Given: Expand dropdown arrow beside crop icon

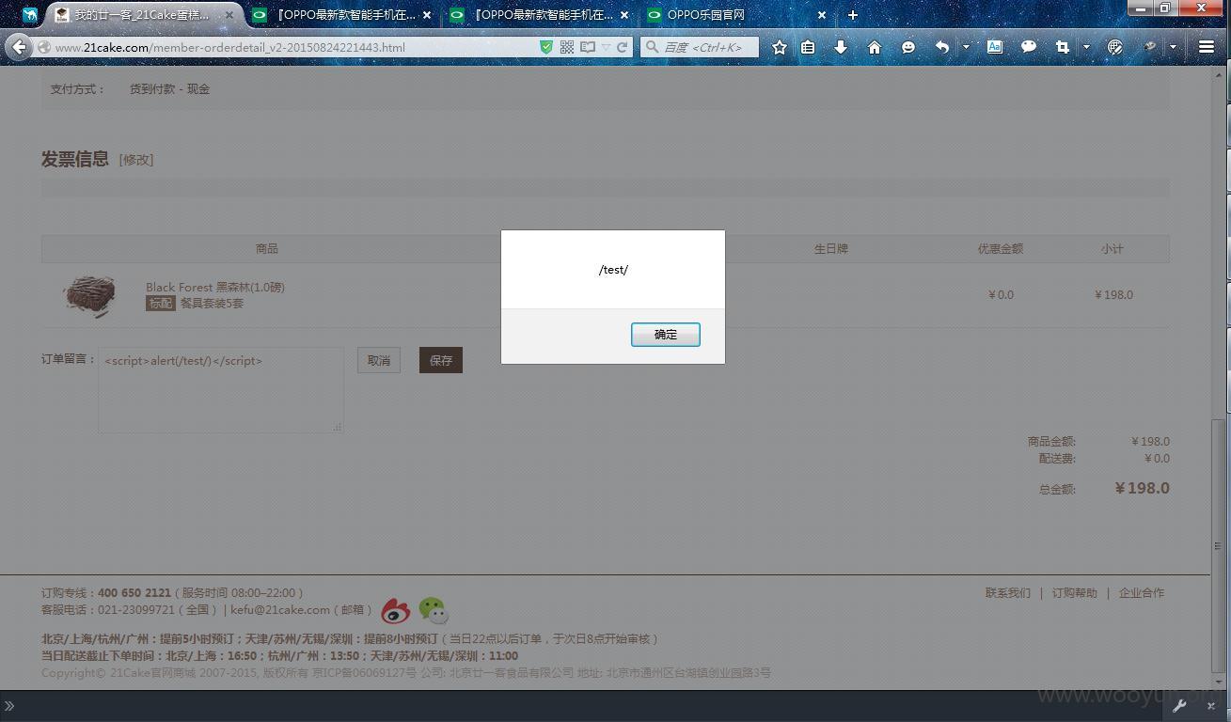Looking at the screenshot, I should [1086, 47].
